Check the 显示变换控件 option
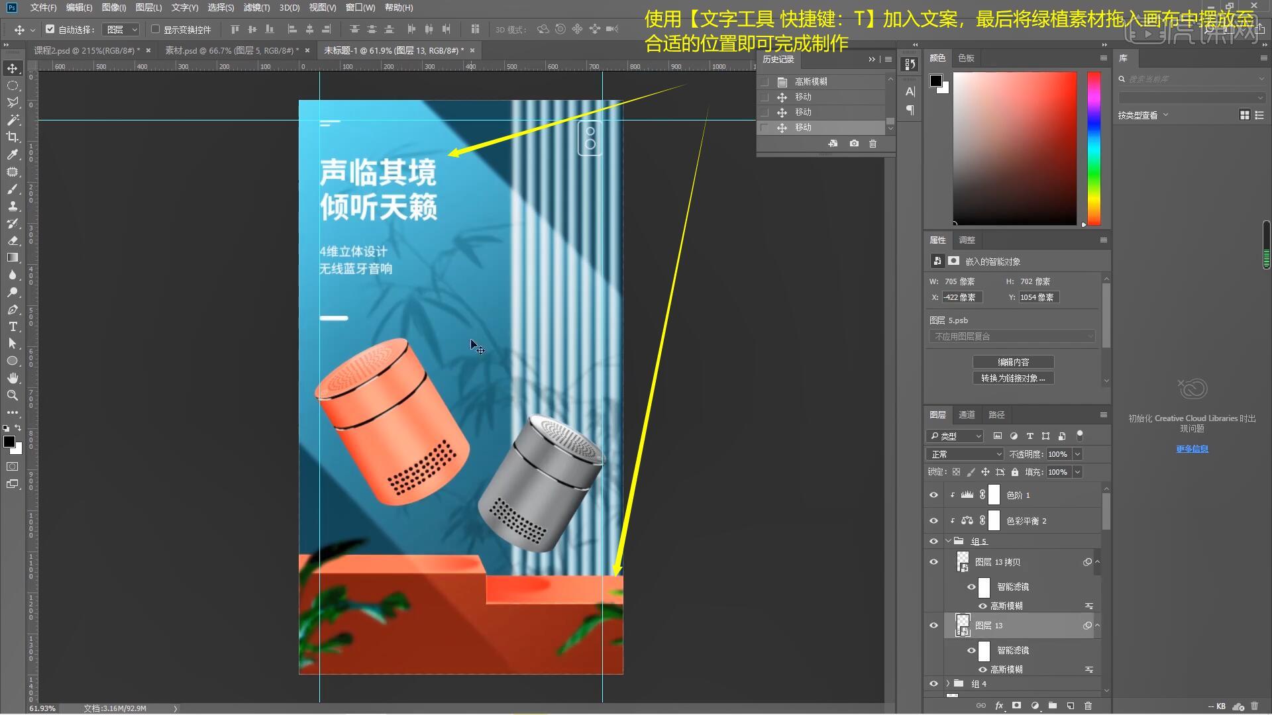Image resolution: width=1272 pixels, height=715 pixels. coord(155,29)
